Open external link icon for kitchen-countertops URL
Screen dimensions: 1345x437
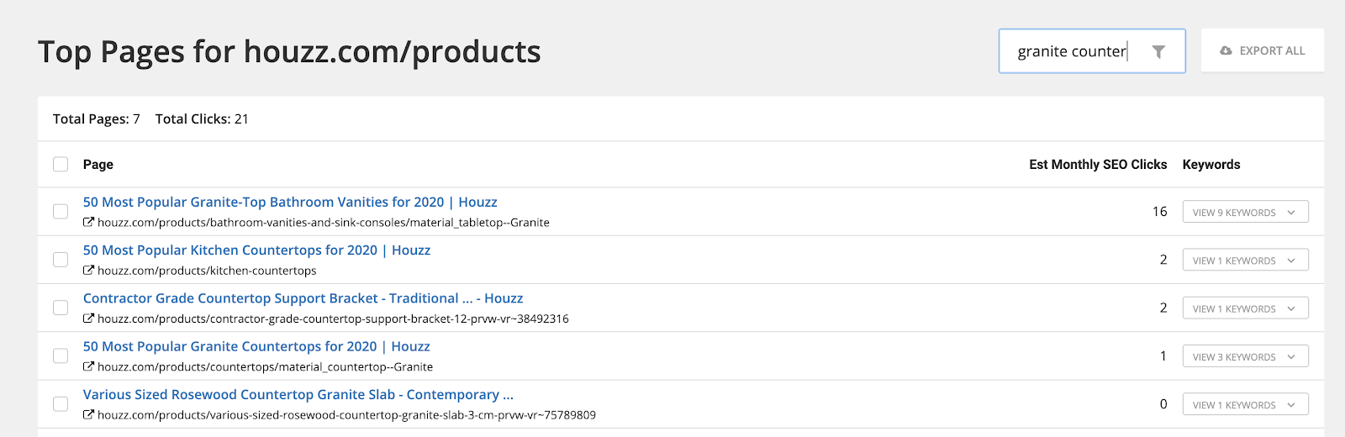pos(88,271)
